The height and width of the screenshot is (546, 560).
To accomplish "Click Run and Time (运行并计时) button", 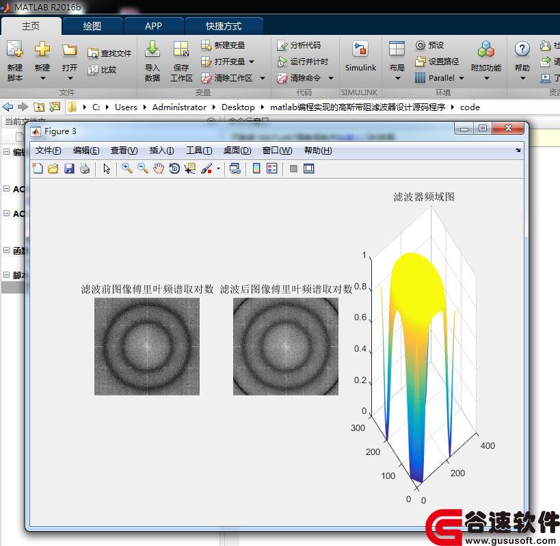I will click(302, 62).
